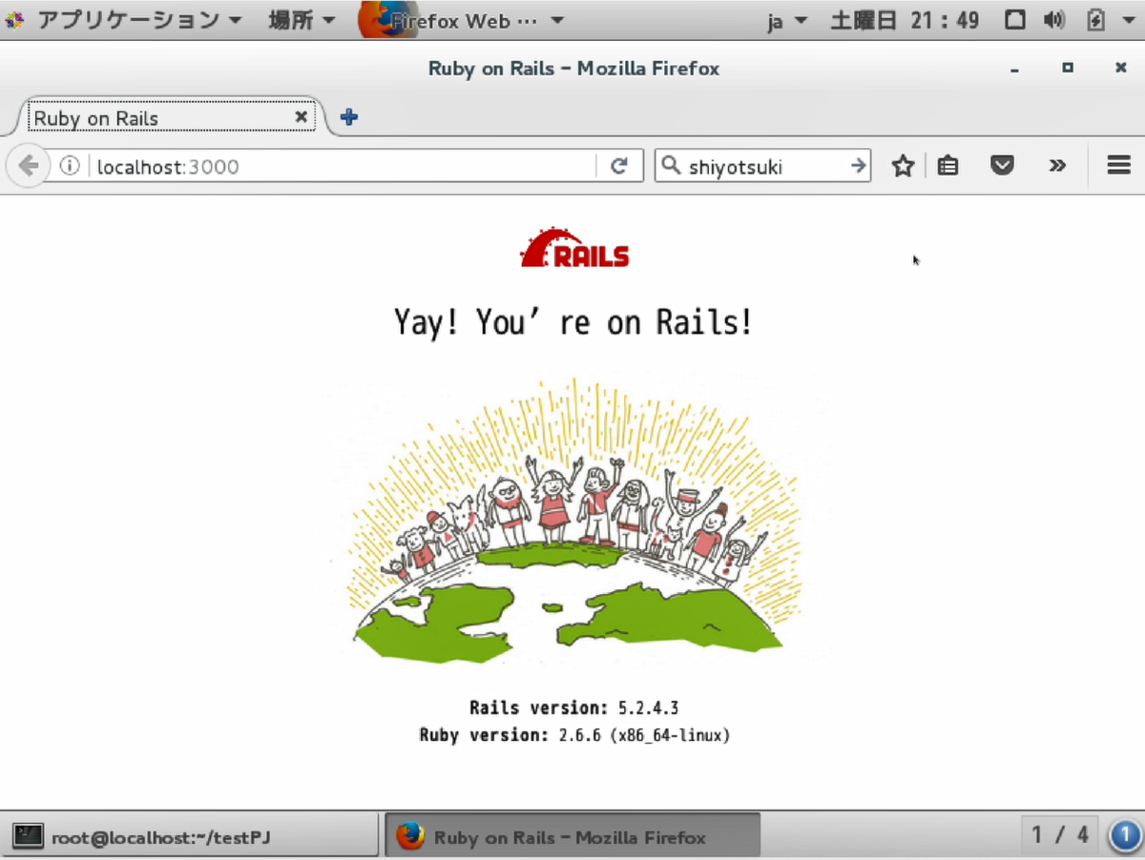
Task: Open the 場所 menu
Action: (x=301, y=20)
